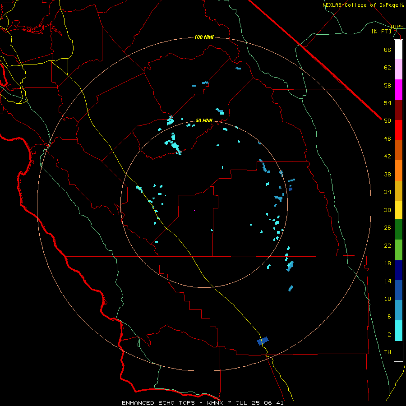Click the navy swatch between 18 and 14
The width and height of the screenshot is (406, 406).
[398, 270]
